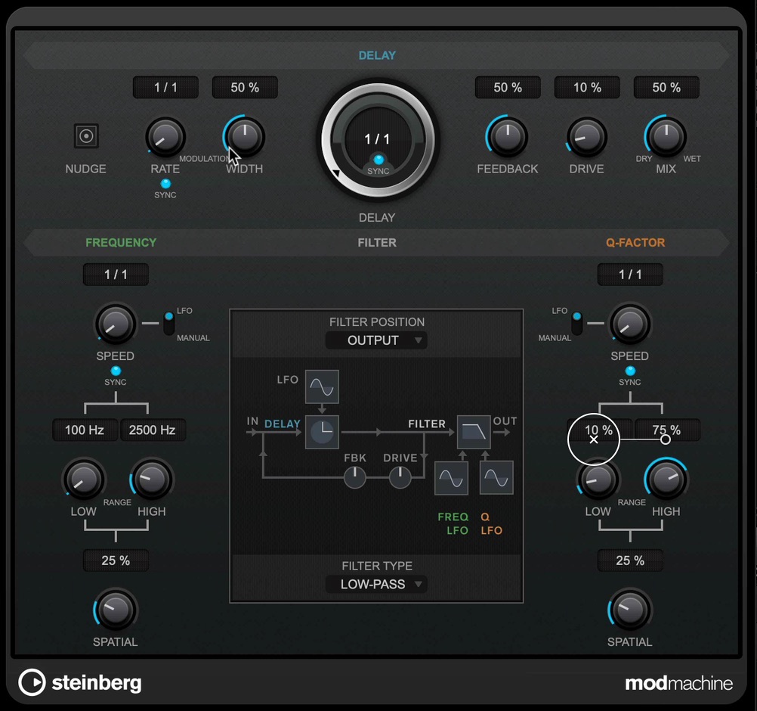Toggle Frequency LFO/Manual switch
The image size is (757, 711).
[168, 324]
